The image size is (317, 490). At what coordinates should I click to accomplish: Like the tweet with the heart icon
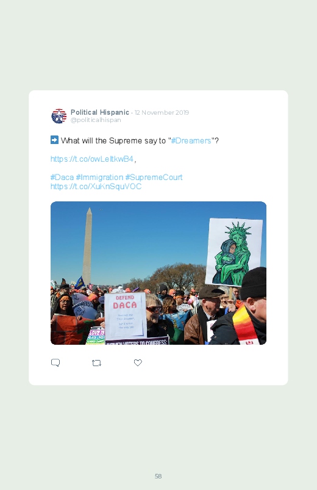138,362
